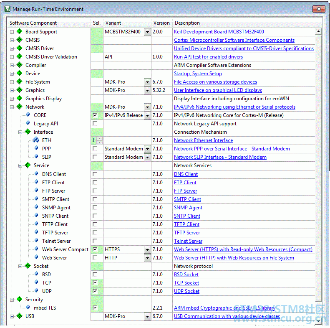This screenshot has width=330, height=328.
Task: Open the TCP Socket description link
Action: (186, 283)
